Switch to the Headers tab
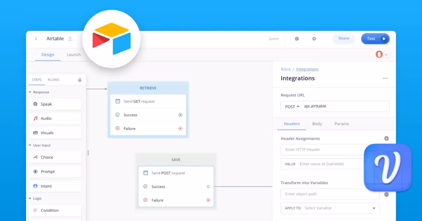Image resolution: width=422 pixels, height=221 pixels. (292, 124)
